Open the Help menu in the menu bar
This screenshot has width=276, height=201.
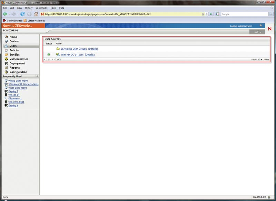[62, 8]
